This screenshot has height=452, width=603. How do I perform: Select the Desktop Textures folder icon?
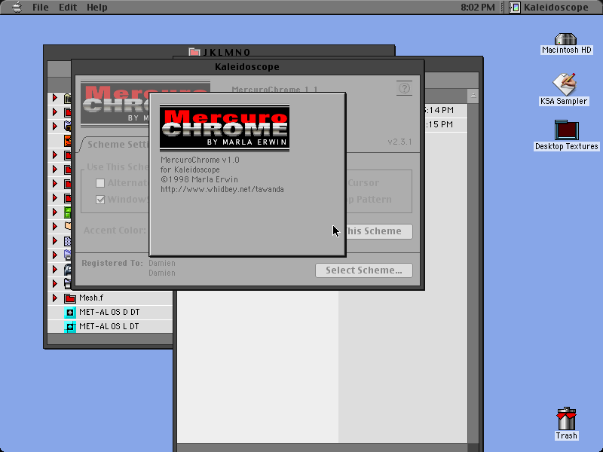(x=567, y=130)
